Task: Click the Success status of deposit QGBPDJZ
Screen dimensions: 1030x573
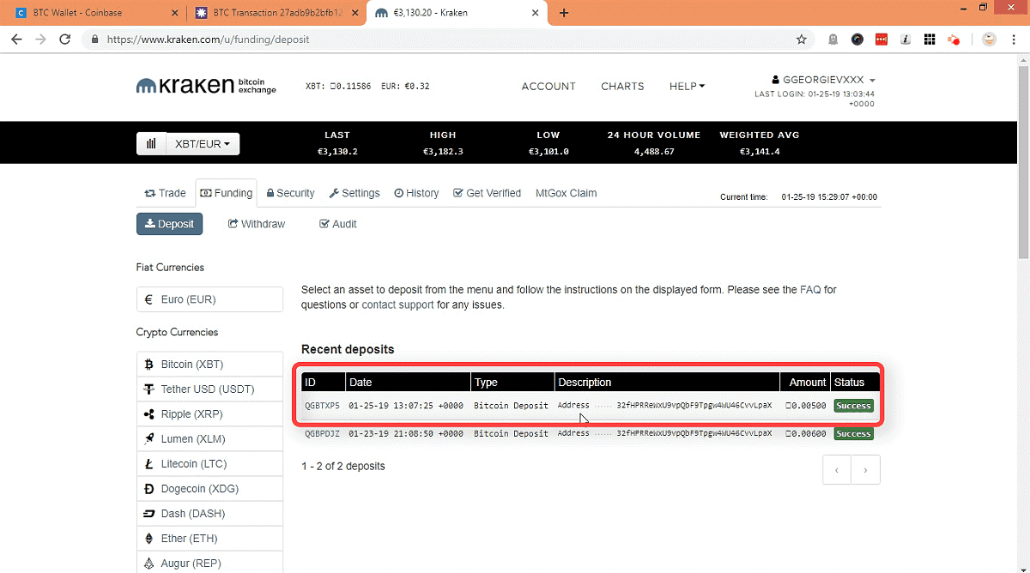Action: 853,433
